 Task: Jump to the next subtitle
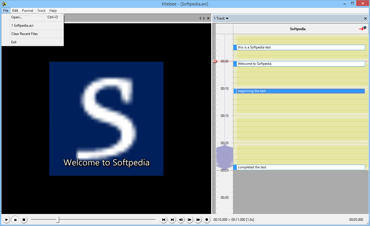point(172,220)
